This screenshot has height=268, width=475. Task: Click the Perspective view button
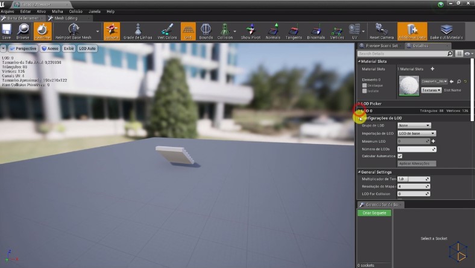tap(23, 48)
